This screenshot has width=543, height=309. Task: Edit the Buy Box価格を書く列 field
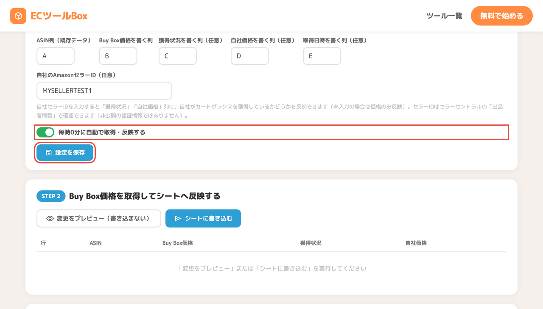(118, 56)
